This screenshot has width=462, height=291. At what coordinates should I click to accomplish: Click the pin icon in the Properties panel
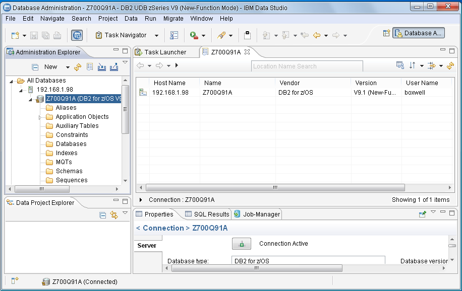[423, 214]
